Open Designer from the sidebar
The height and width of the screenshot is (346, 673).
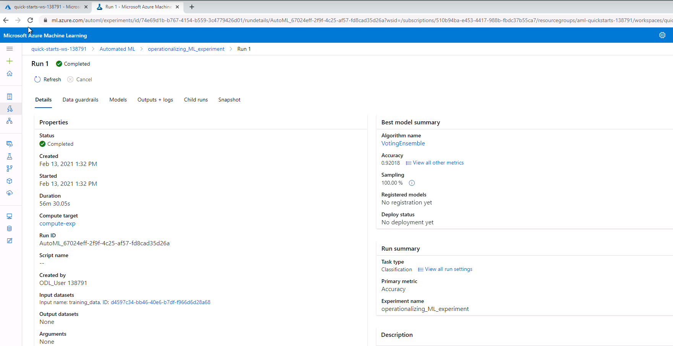point(10,121)
